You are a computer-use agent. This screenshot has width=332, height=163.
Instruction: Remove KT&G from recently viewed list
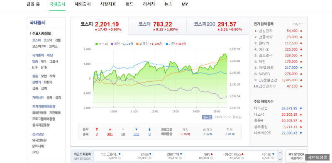click(x=150, y=158)
